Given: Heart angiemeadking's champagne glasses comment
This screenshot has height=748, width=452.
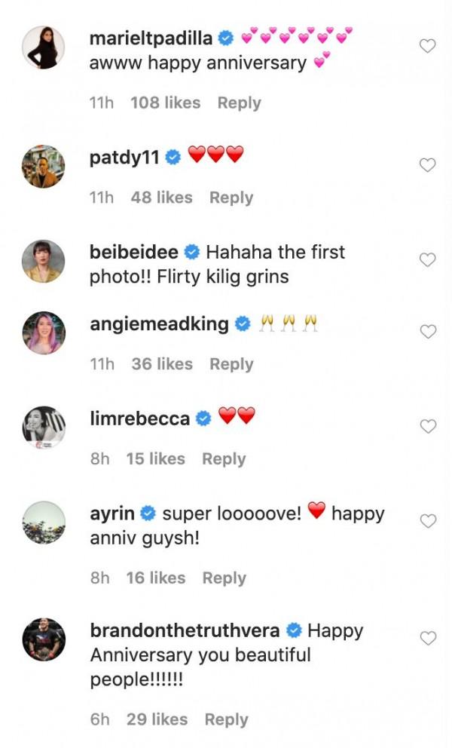Looking at the screenshot, I should point(427,332).
